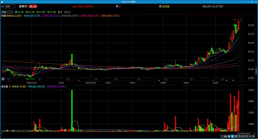Click the split-panel layout icon

pyautogui.click(x=236, y=136)
